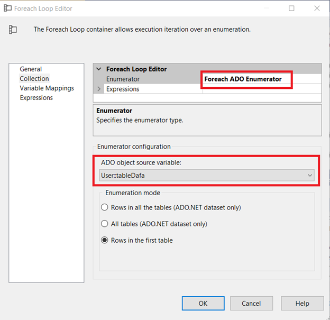Close the Foreach Loop Editor dialog
330x320 pixels.
(317, 8)
